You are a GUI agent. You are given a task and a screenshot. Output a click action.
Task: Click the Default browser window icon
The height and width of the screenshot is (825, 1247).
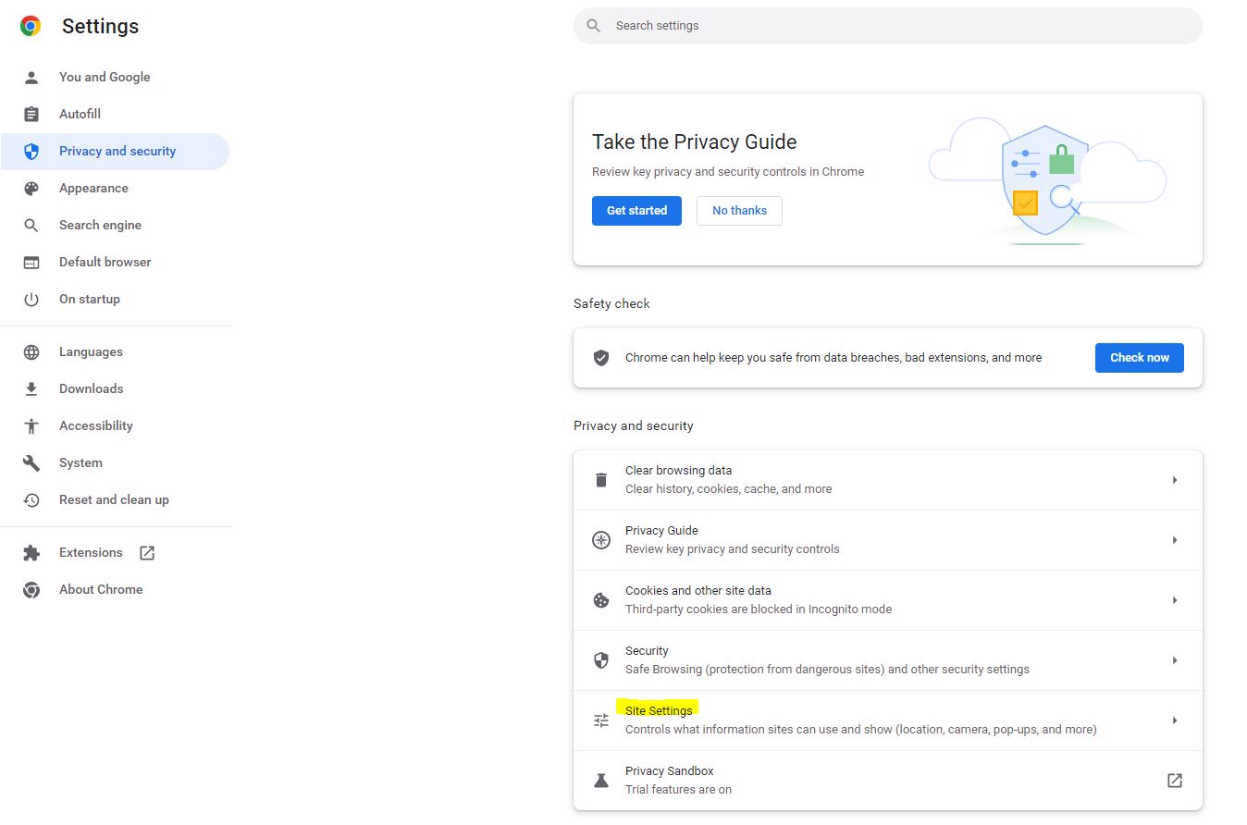point(31,262)
